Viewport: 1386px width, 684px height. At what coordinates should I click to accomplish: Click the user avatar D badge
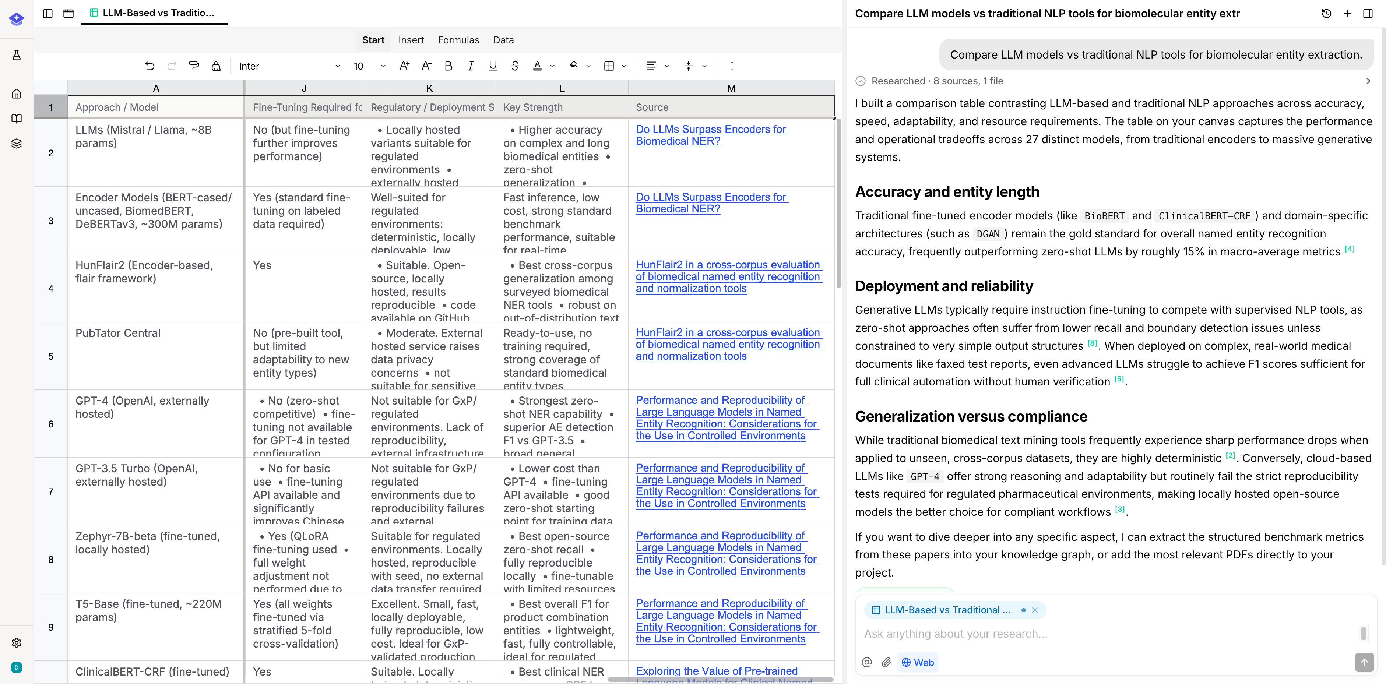click(x=17, y=667)
